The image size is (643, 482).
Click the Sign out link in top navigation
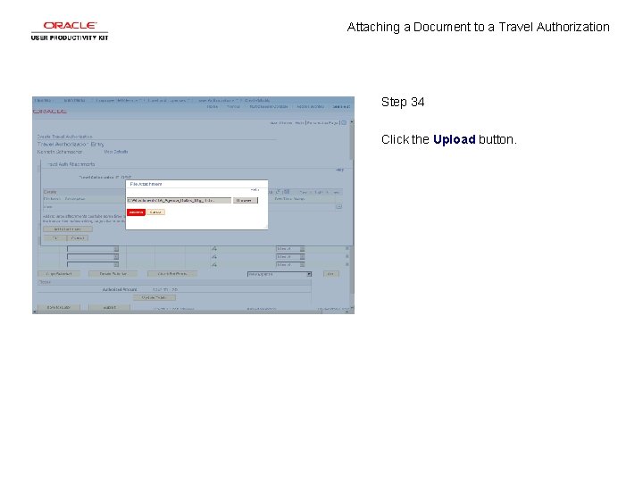[x=341, y=106]
